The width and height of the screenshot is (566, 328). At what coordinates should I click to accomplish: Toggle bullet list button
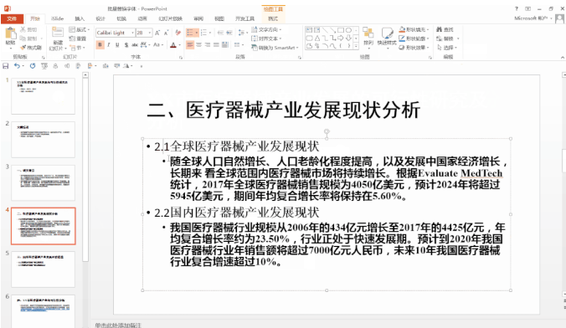click(190, 33)
